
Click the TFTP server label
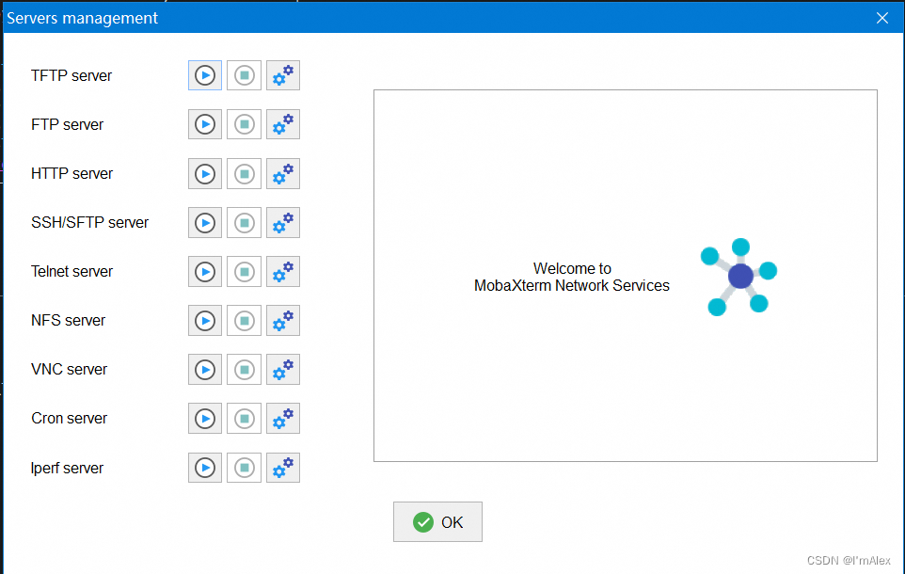click(x=71, y=75)
